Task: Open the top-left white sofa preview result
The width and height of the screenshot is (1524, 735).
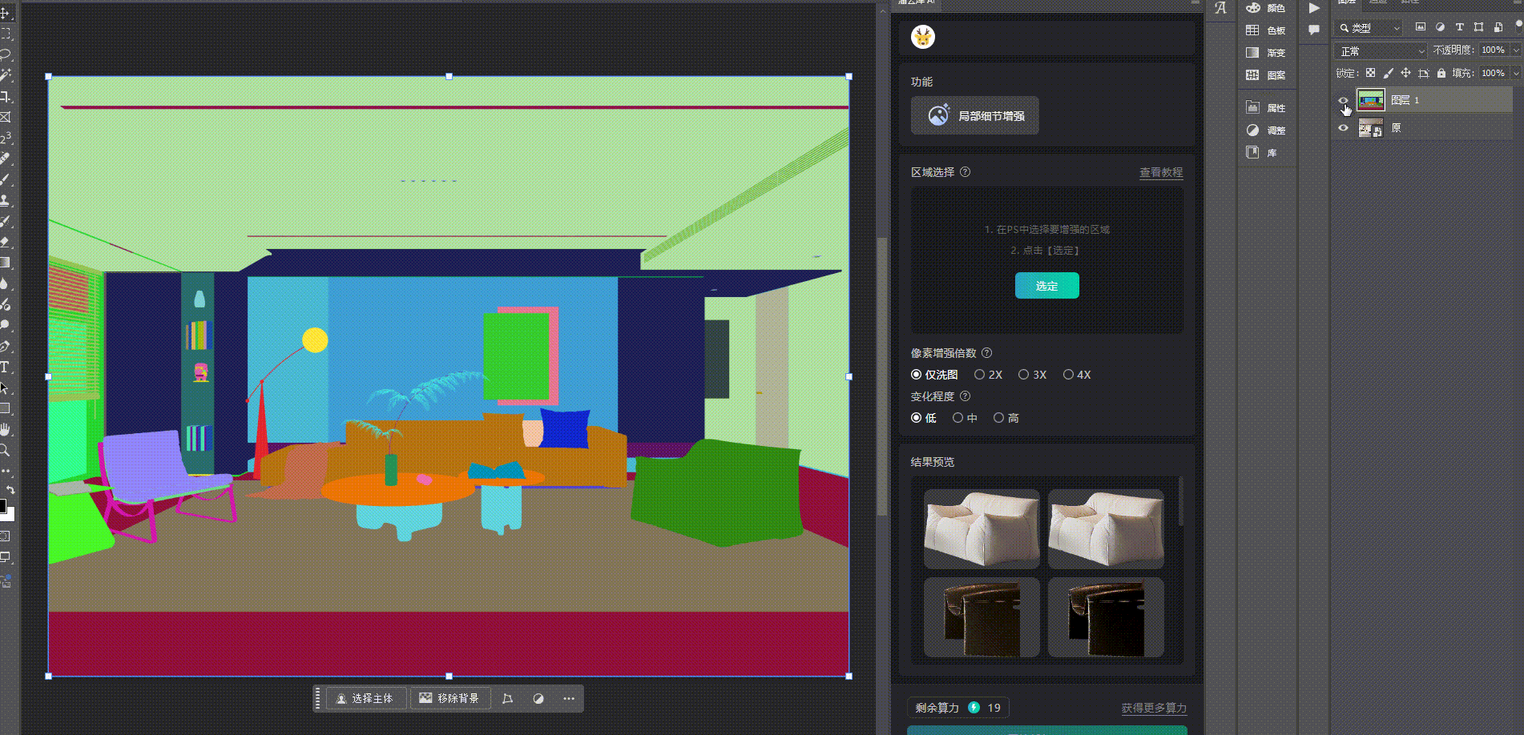Action: point(982,528)
